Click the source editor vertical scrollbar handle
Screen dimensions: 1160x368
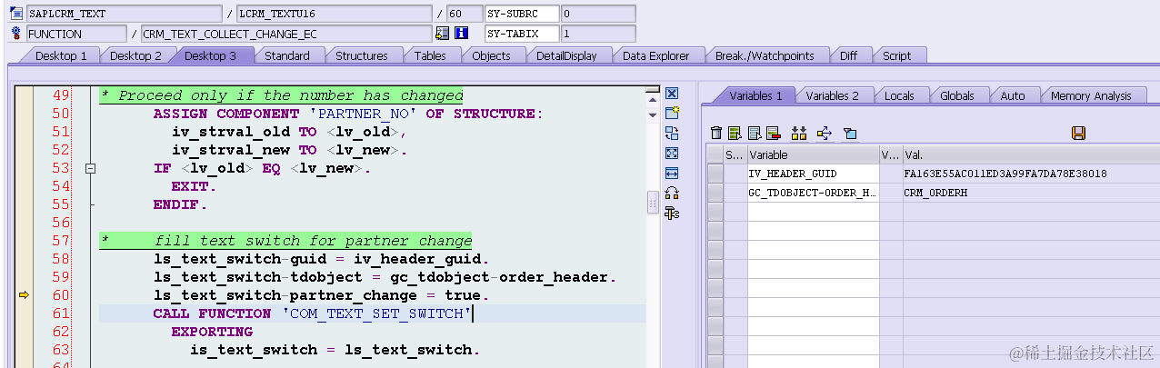(652, 203)
